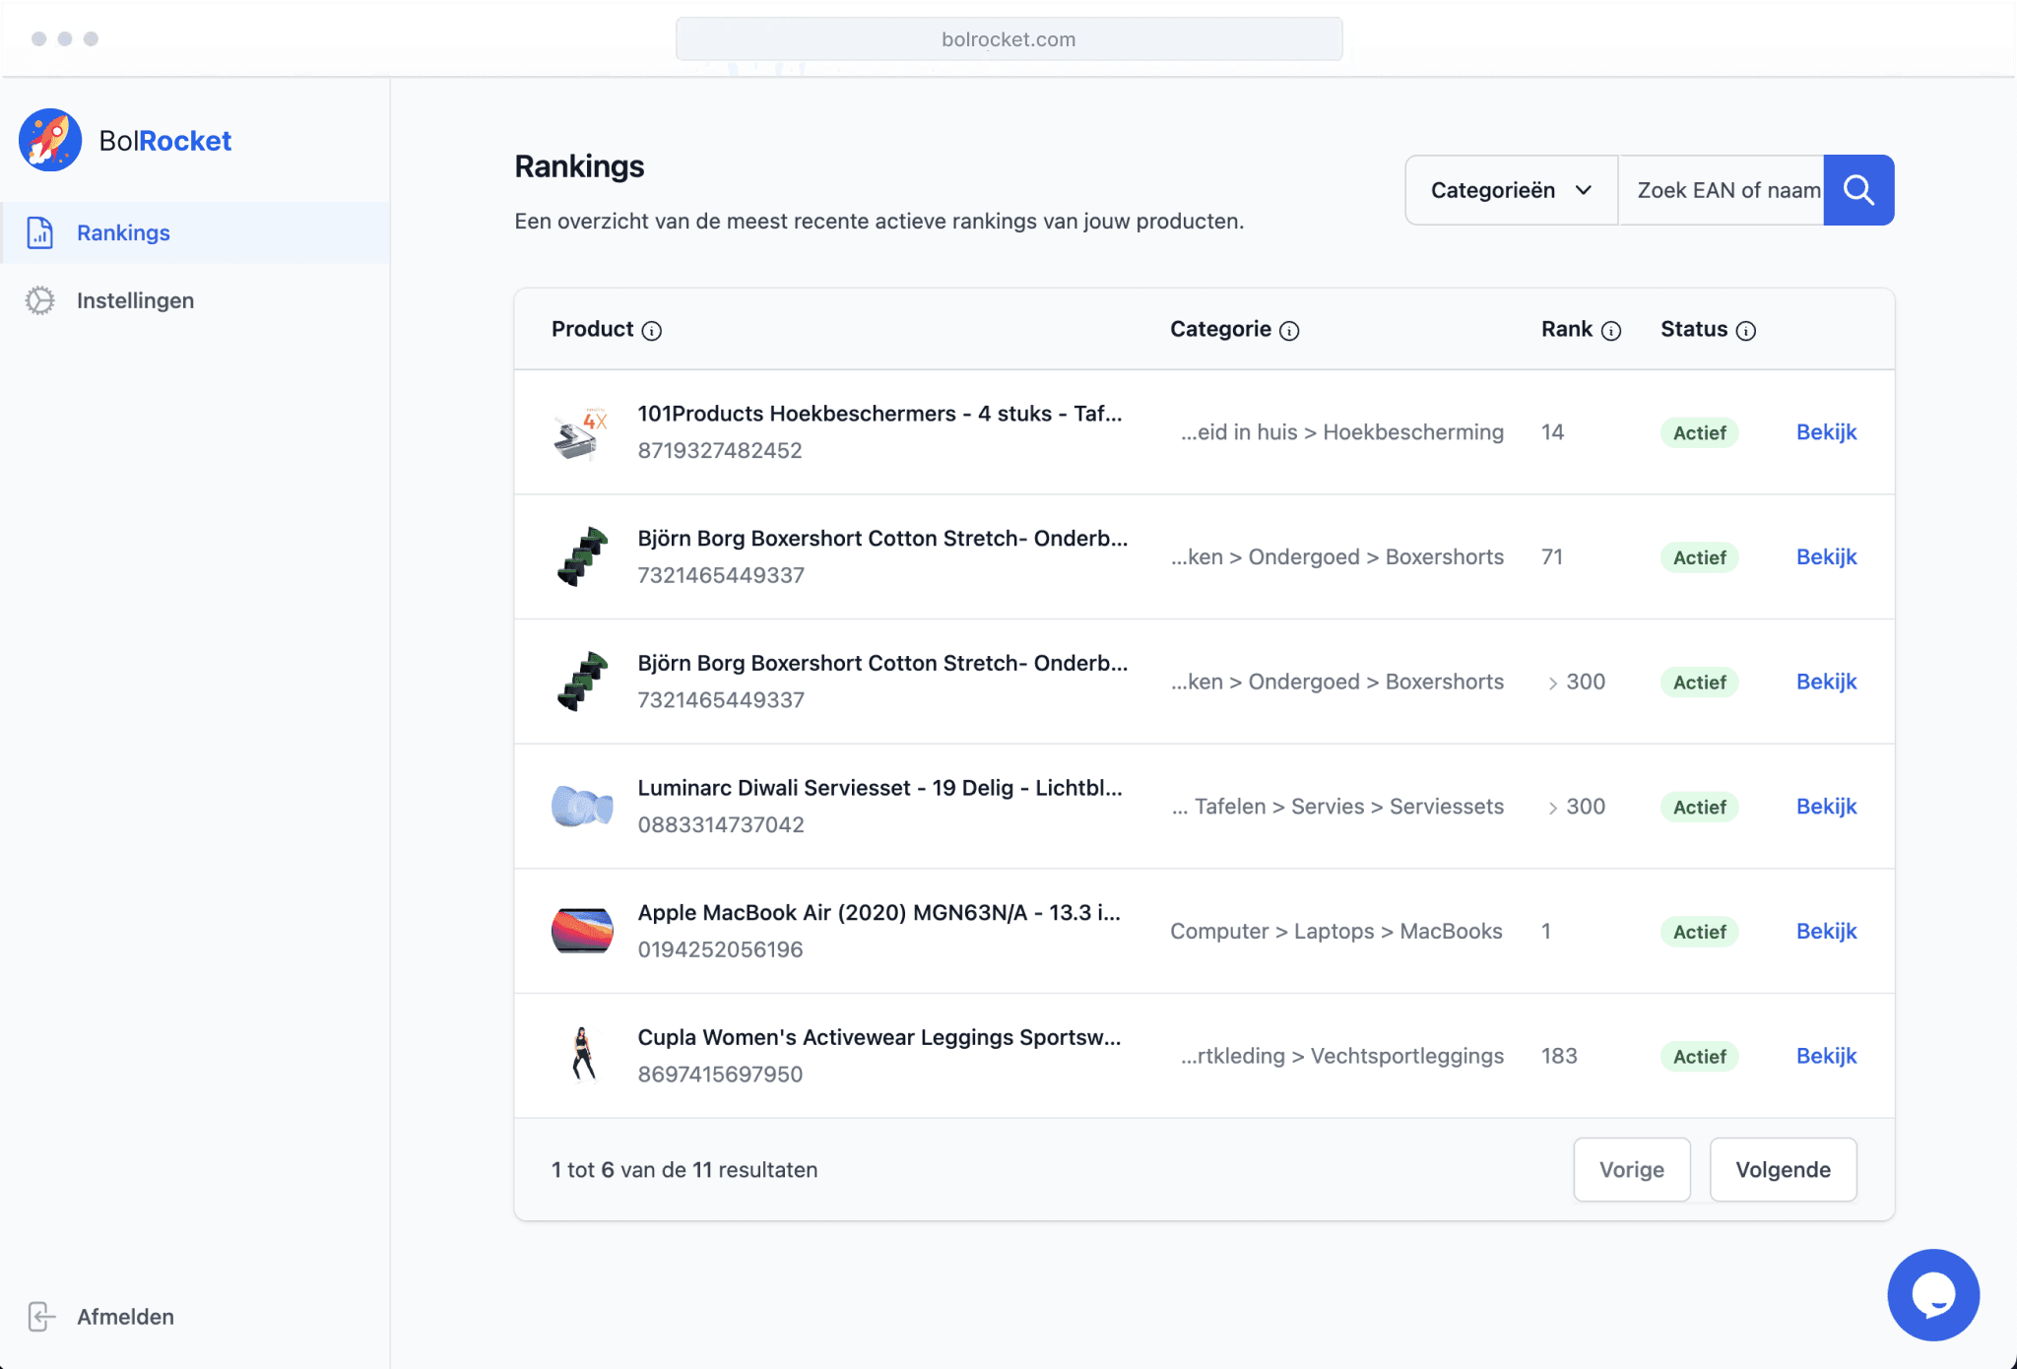Screen dimensions: 2017x1369
Task: Click Actief badge in Luminarc row
Action: (1699, 807)
